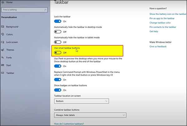
Task: Disable Peek to preview desktop toggle
Action: coord(58,66)
